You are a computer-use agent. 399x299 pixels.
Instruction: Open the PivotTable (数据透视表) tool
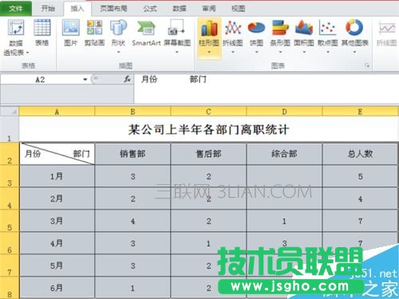click(x=16, y=37)
